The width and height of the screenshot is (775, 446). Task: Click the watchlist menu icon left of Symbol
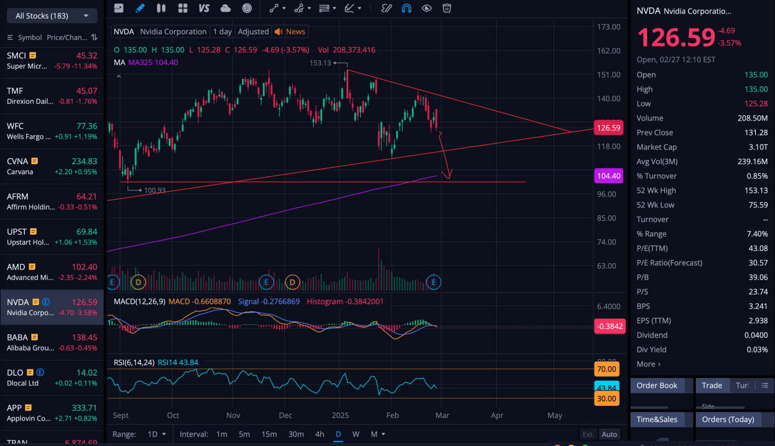(x=9, y=37)
